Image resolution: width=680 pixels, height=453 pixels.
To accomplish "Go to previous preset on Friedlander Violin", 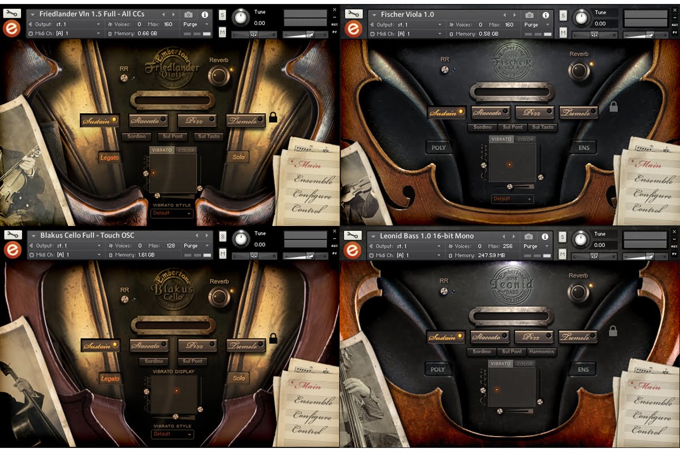I will pos(164,14).
